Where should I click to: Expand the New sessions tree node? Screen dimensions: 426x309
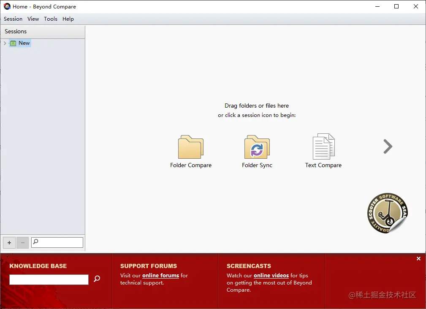[5, 43]
